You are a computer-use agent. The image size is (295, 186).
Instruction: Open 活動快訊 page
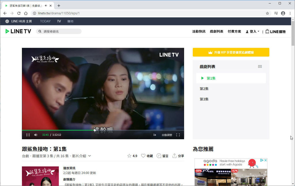coord(199,31)
